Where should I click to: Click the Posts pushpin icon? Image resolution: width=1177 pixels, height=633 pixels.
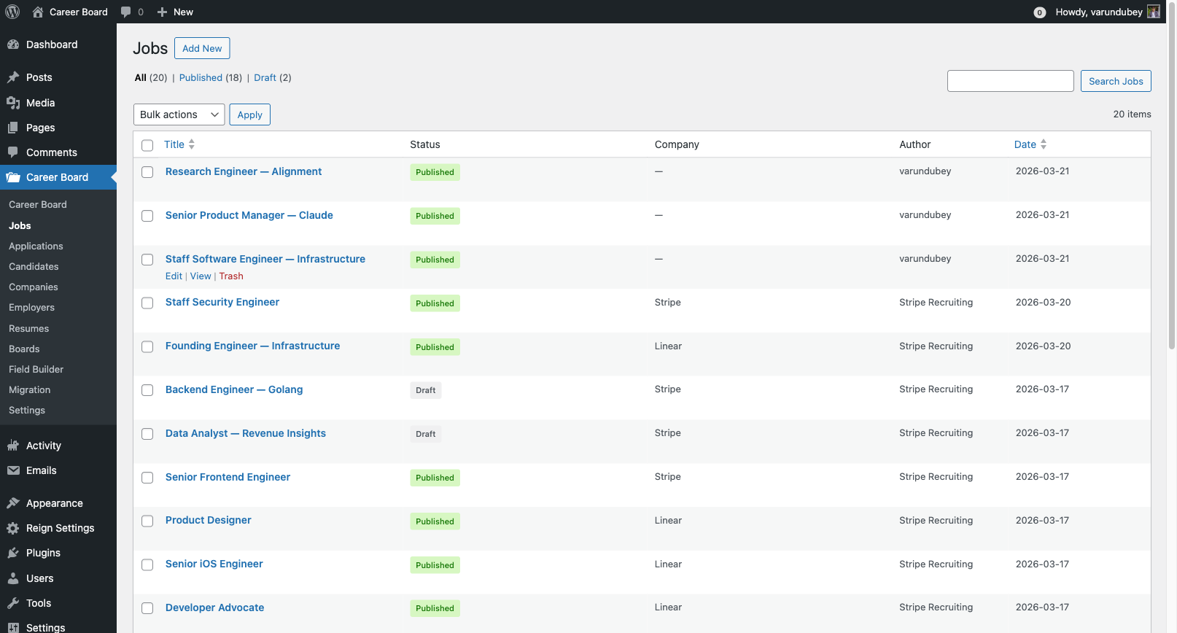13,77
